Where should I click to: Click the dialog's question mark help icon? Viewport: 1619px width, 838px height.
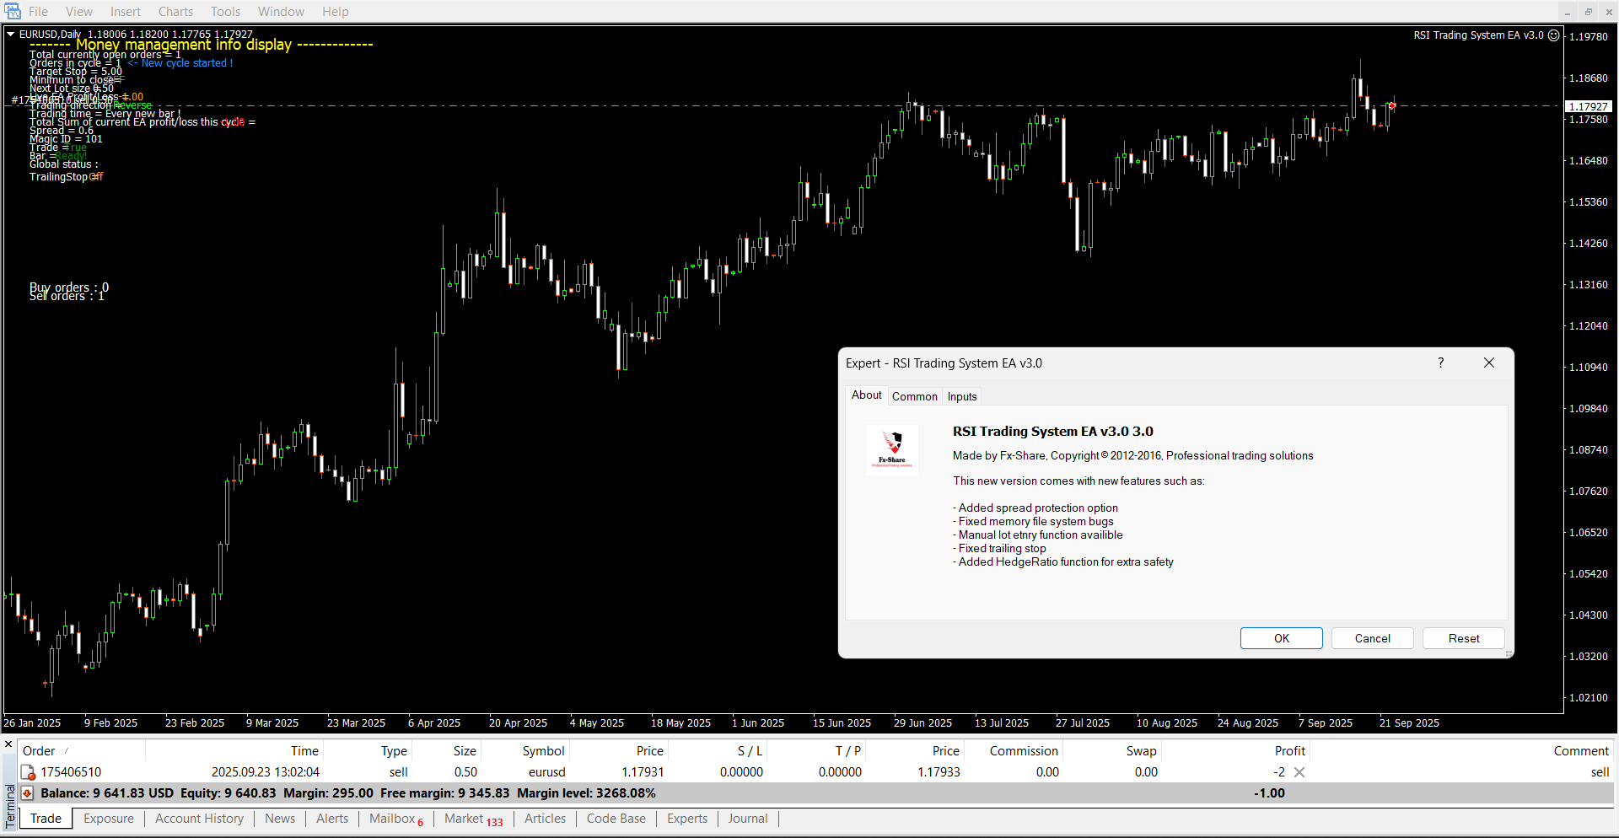coord(1440,363)
